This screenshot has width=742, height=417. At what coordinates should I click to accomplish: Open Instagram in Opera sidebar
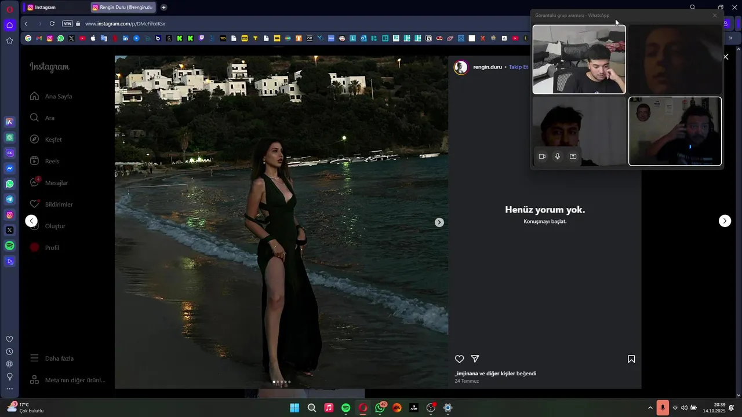point(9,215)
